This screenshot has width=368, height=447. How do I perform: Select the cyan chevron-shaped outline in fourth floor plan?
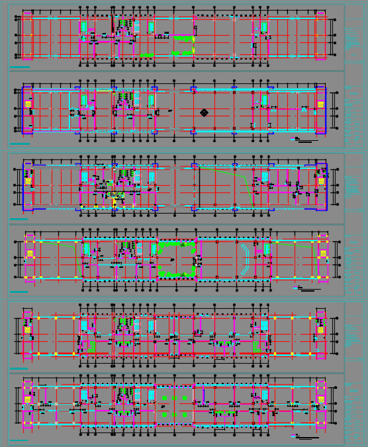click(245, 259)
